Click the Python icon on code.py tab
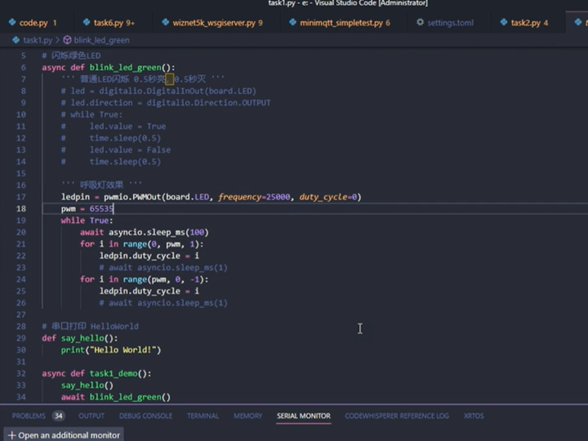 click(11, 23)
